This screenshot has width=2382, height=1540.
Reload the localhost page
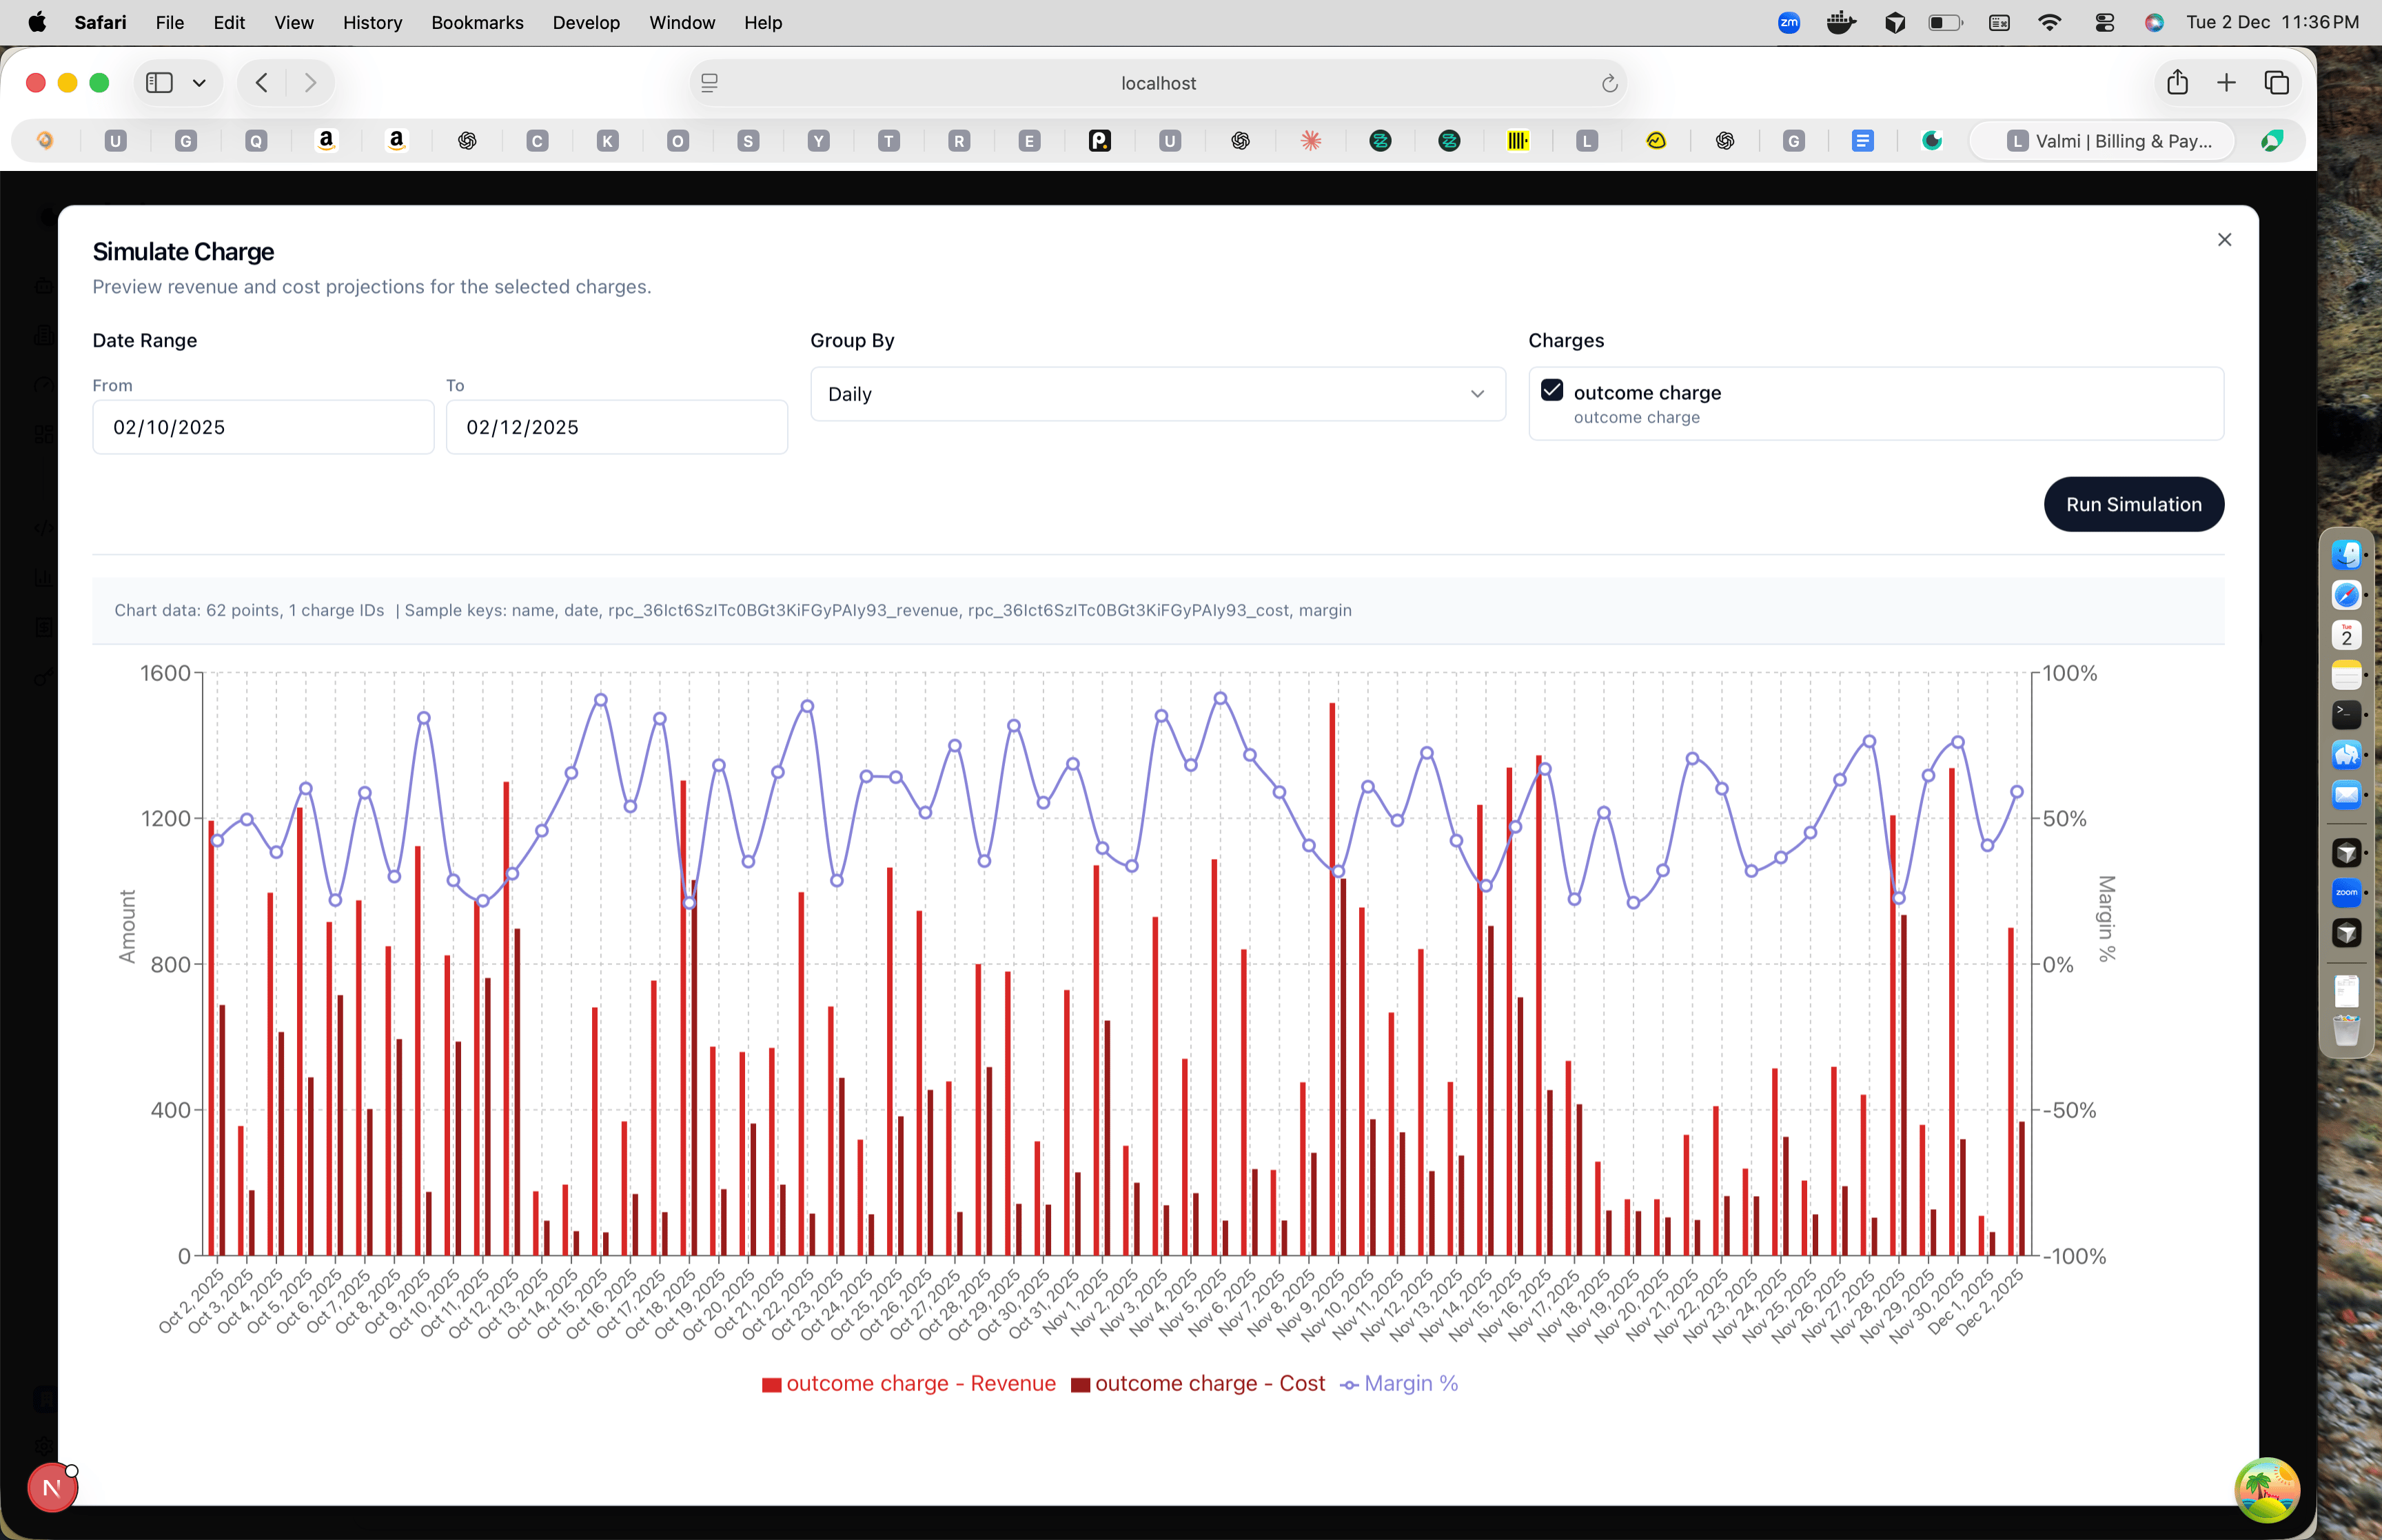click(1608, 83)
